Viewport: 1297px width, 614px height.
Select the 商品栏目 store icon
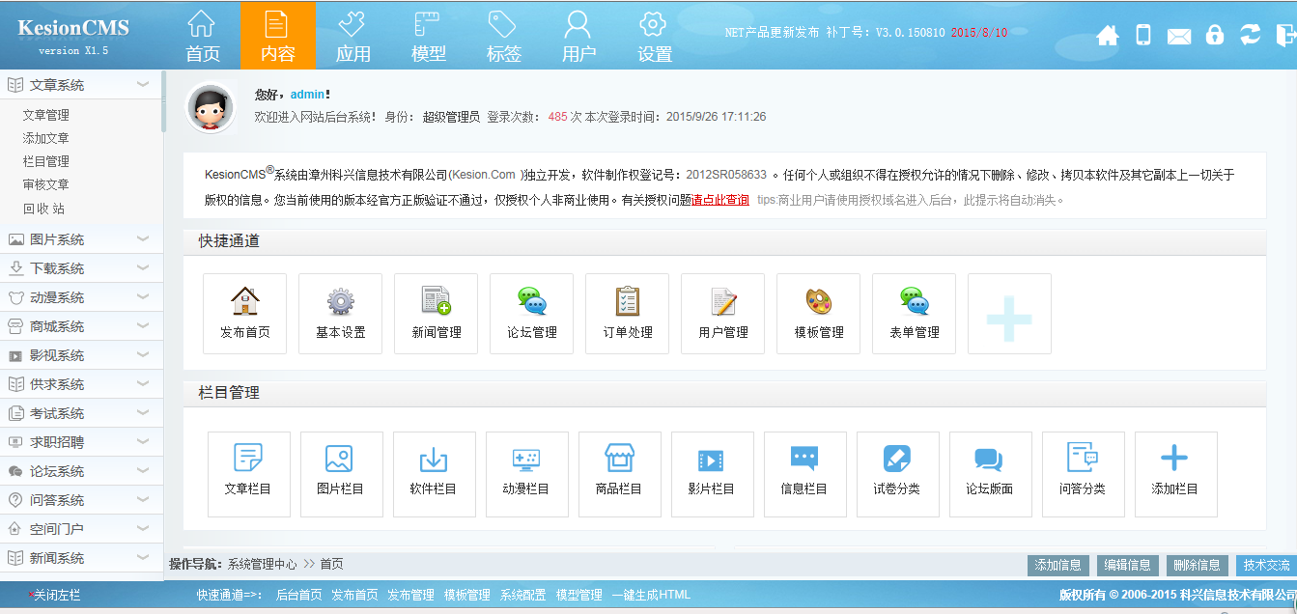point(620,474)
